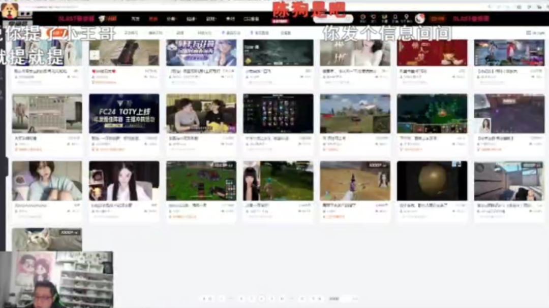Screen dimensions: 549x308
Task: Click the orange button right of the avatar
Action: coord(438,19)
